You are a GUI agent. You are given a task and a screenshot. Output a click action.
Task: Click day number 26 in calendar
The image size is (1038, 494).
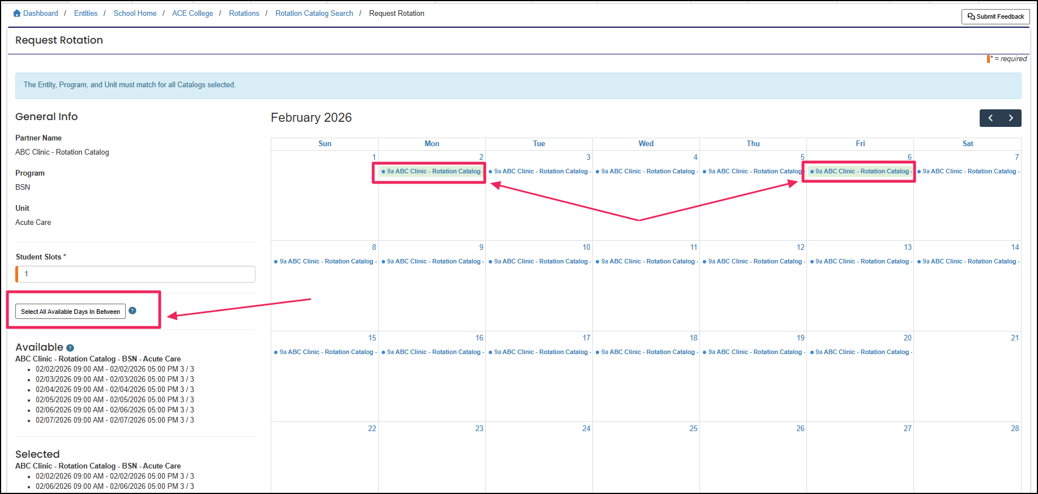(x=800, y=428)
